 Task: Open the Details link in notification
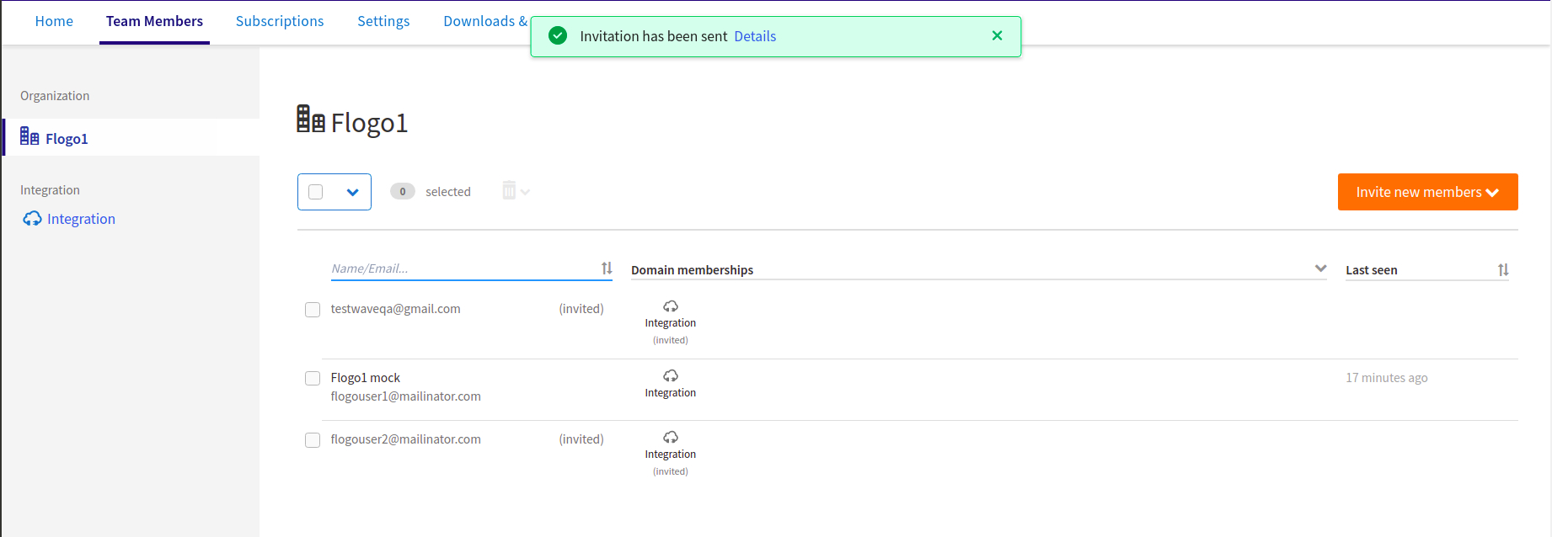(755, 36)
